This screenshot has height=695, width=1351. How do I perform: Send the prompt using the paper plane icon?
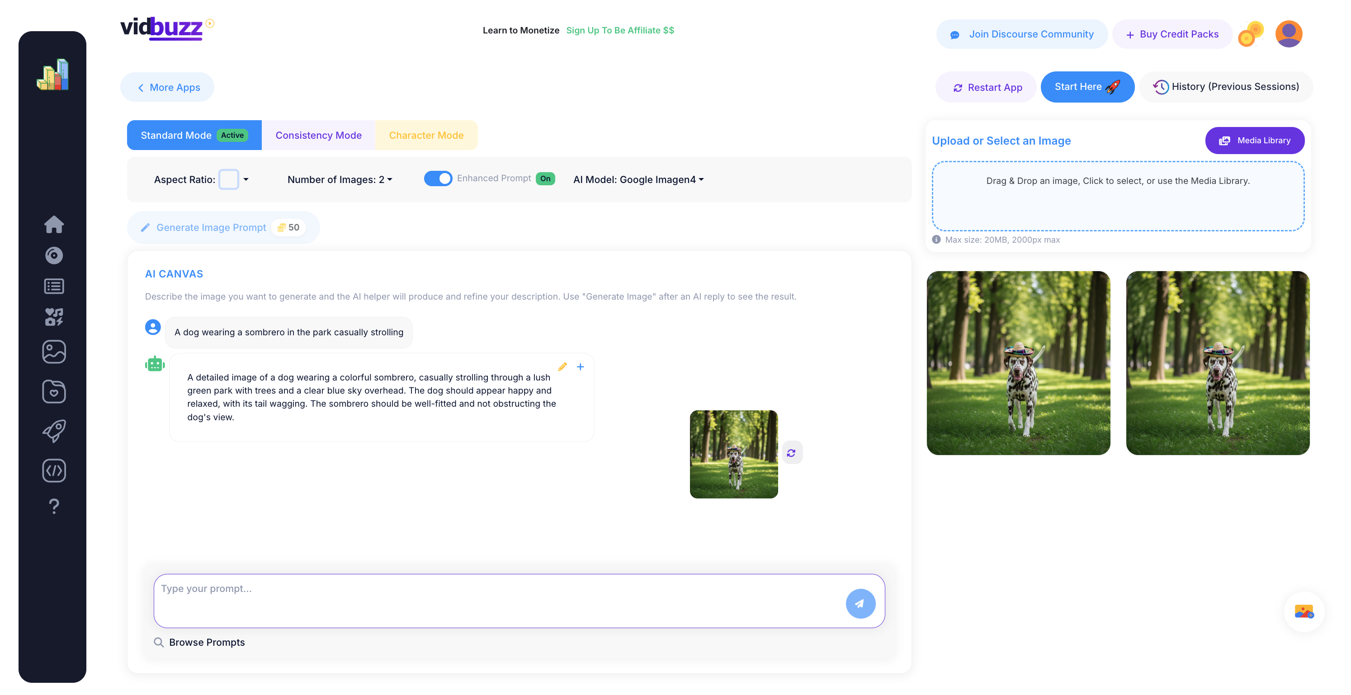tap(860, 603)
